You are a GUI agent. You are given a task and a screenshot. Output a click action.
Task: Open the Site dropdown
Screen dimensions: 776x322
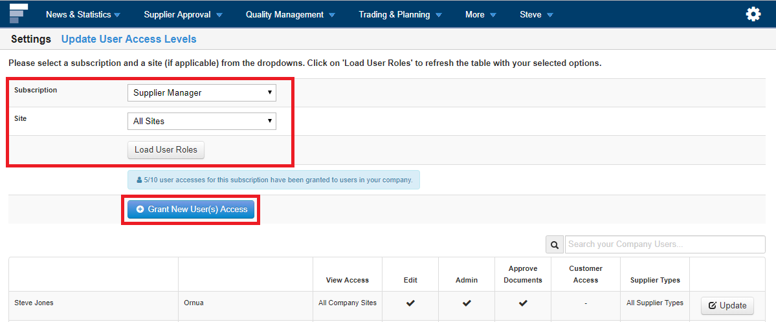click(x=201, y=122)
